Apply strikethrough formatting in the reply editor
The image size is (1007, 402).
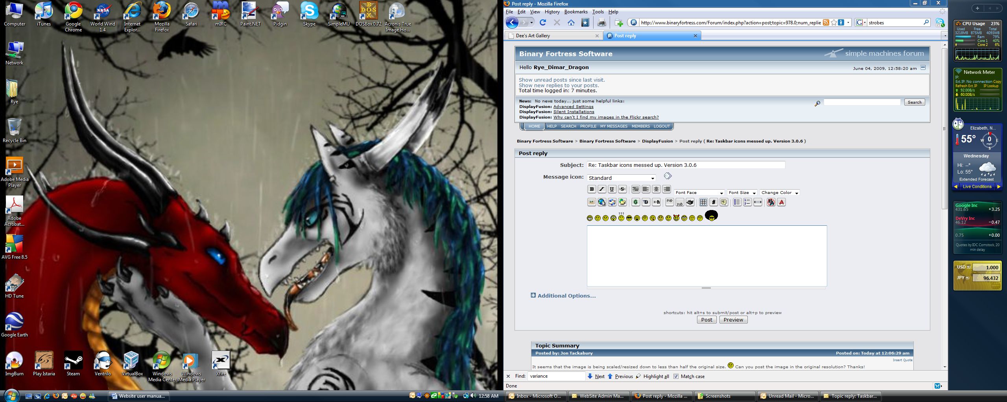(622, 189)
